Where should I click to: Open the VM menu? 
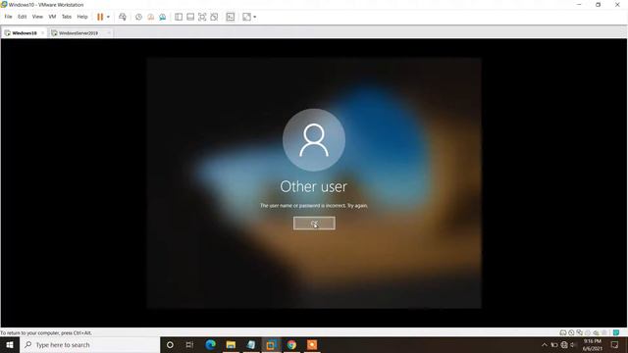pyautogui.click(x=52, y=17)
